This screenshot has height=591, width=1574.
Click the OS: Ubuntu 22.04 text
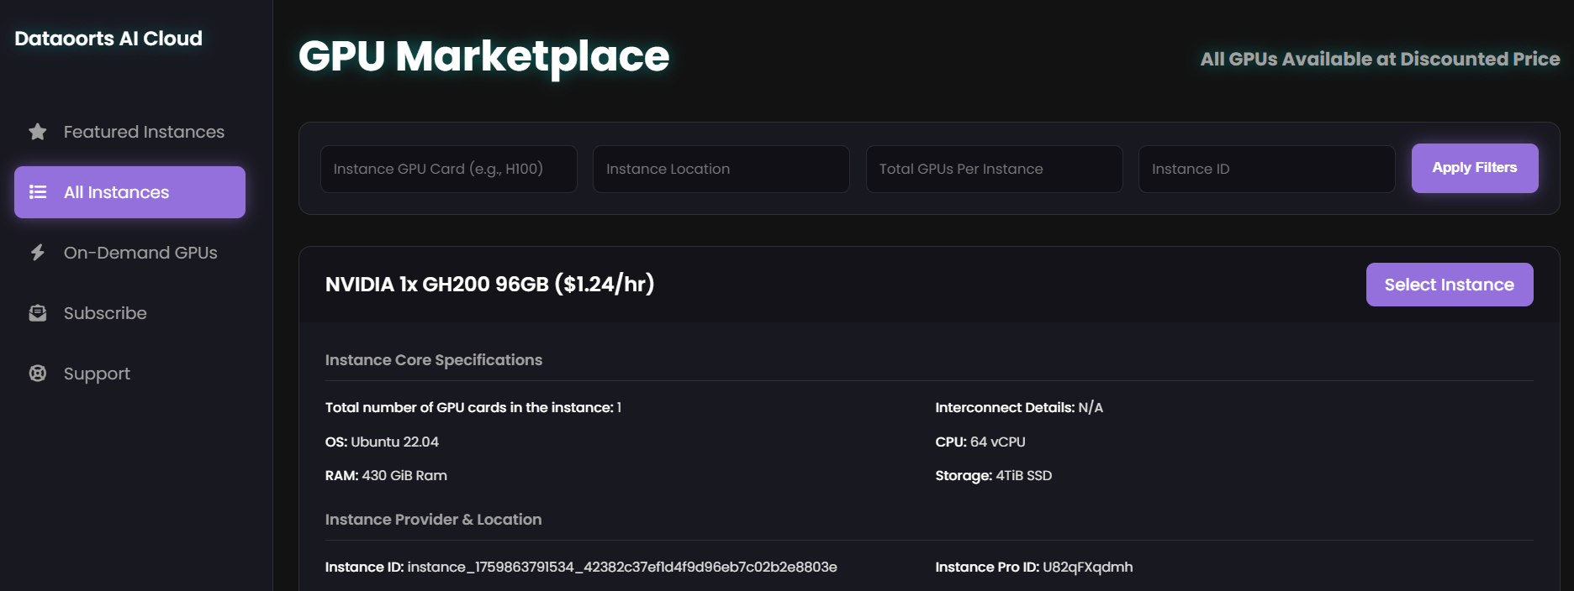382,442
